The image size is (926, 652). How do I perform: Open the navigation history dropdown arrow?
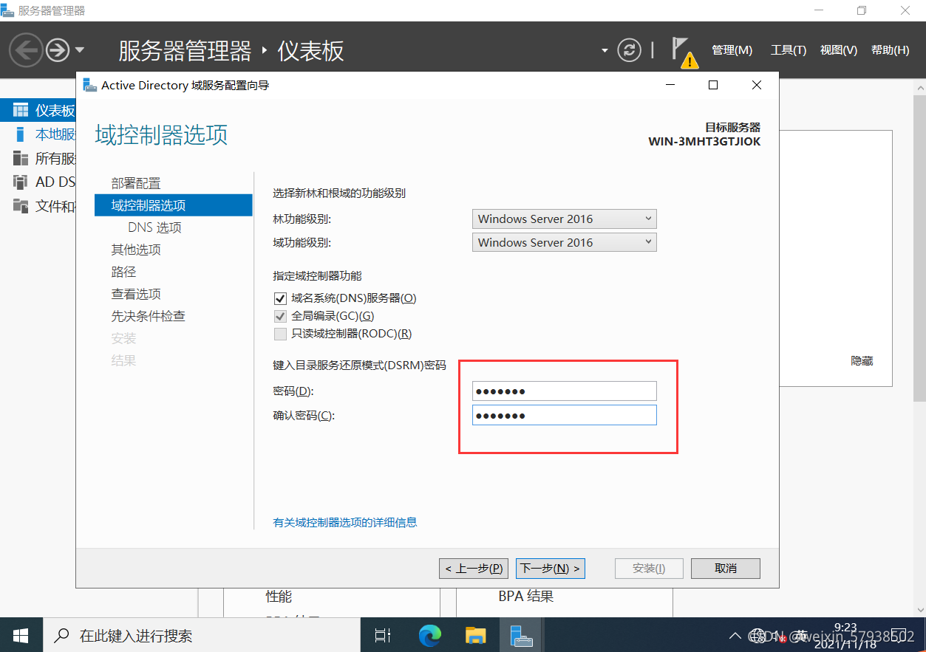79,51
